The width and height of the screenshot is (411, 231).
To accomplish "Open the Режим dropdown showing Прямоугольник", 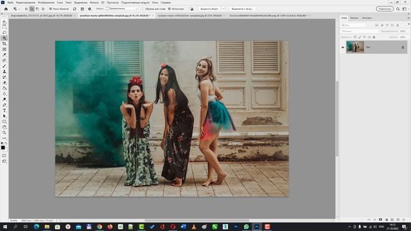I will tap(121, 9).
